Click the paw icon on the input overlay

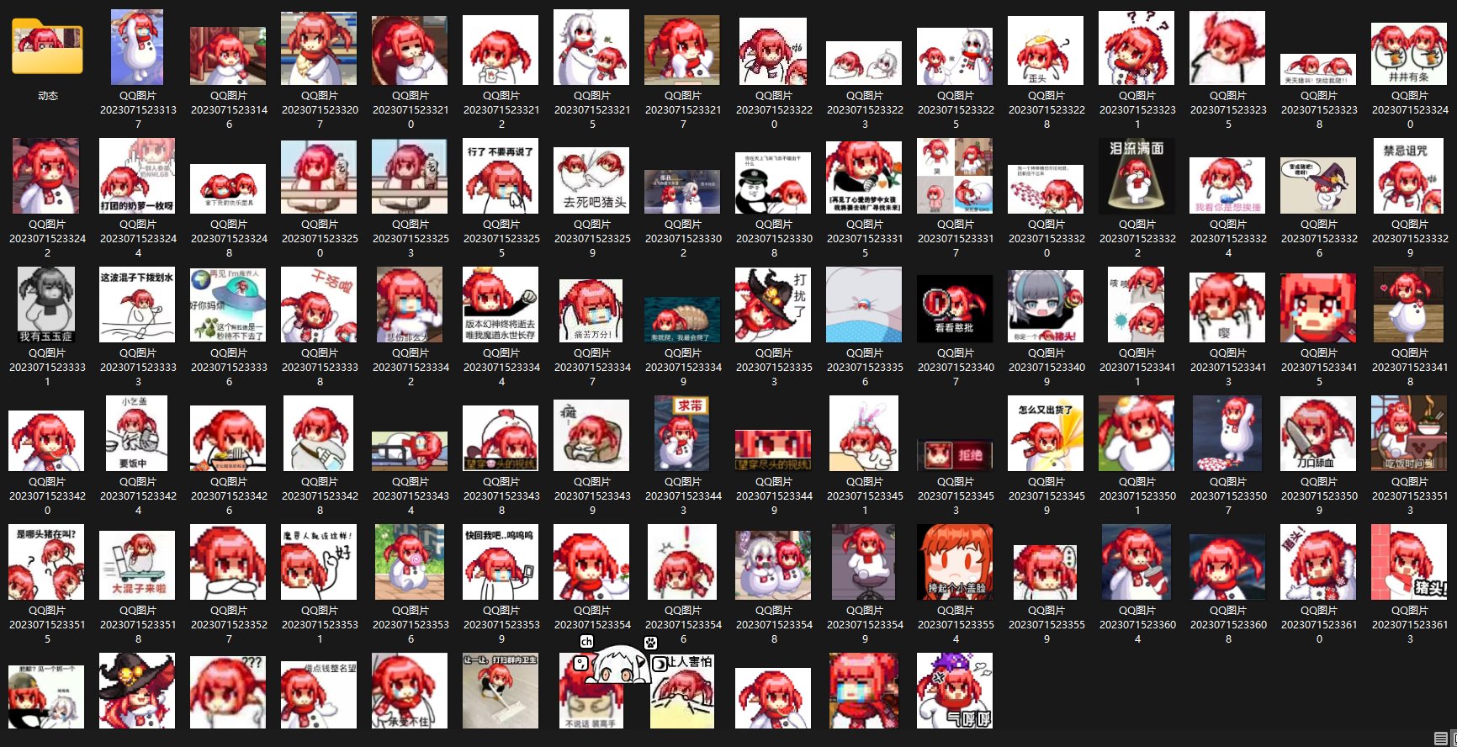[650, 643]
